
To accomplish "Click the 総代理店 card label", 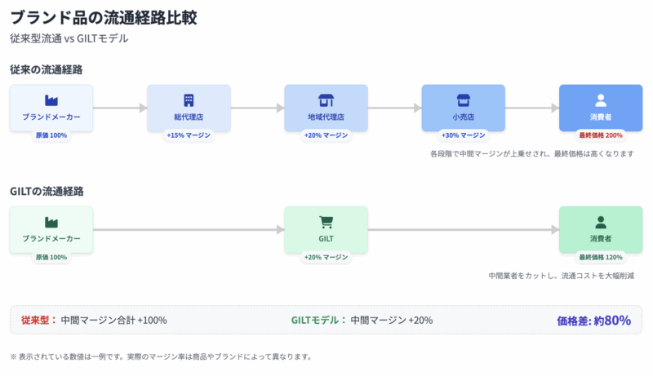I will point(189,117).
